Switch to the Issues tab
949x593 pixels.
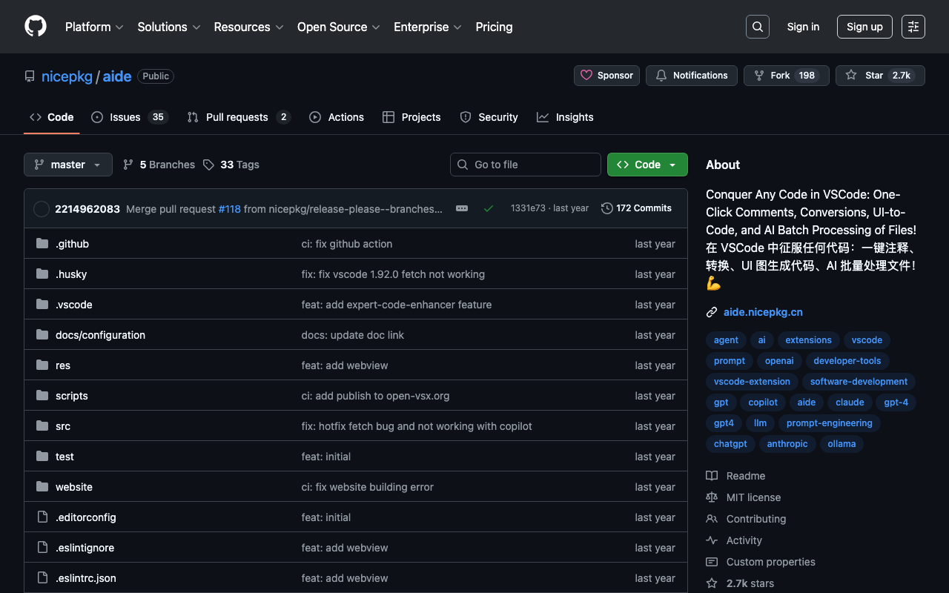point(125,117)
